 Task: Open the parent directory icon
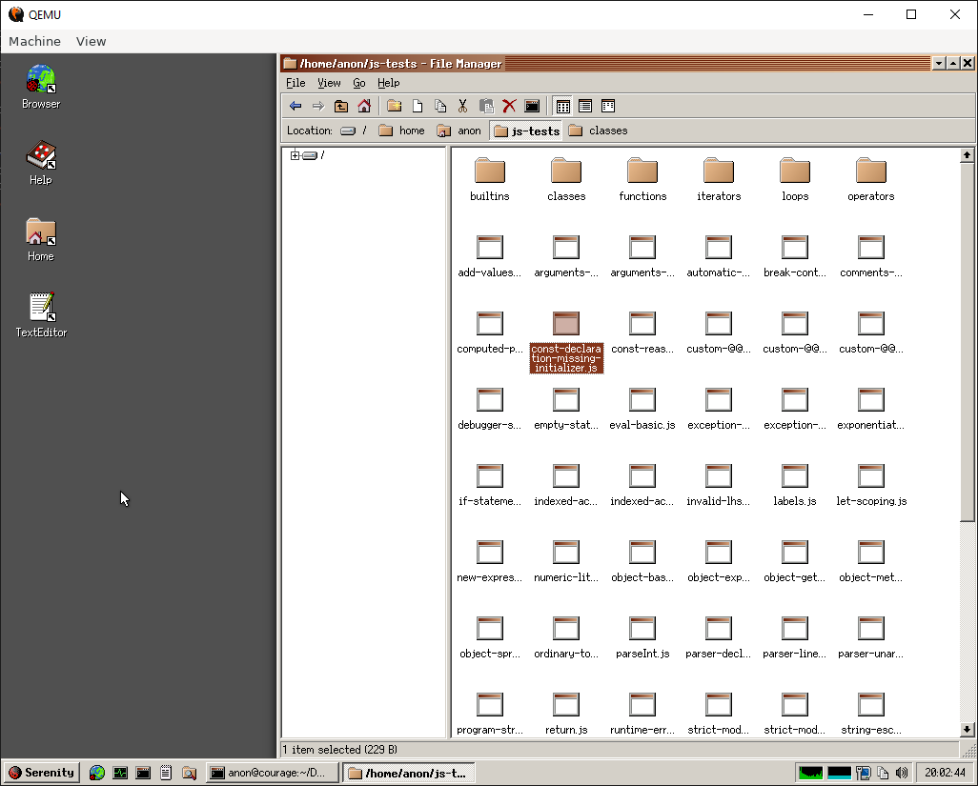click(340, 106)
